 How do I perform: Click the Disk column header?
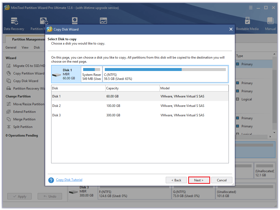tap(78, 88)
